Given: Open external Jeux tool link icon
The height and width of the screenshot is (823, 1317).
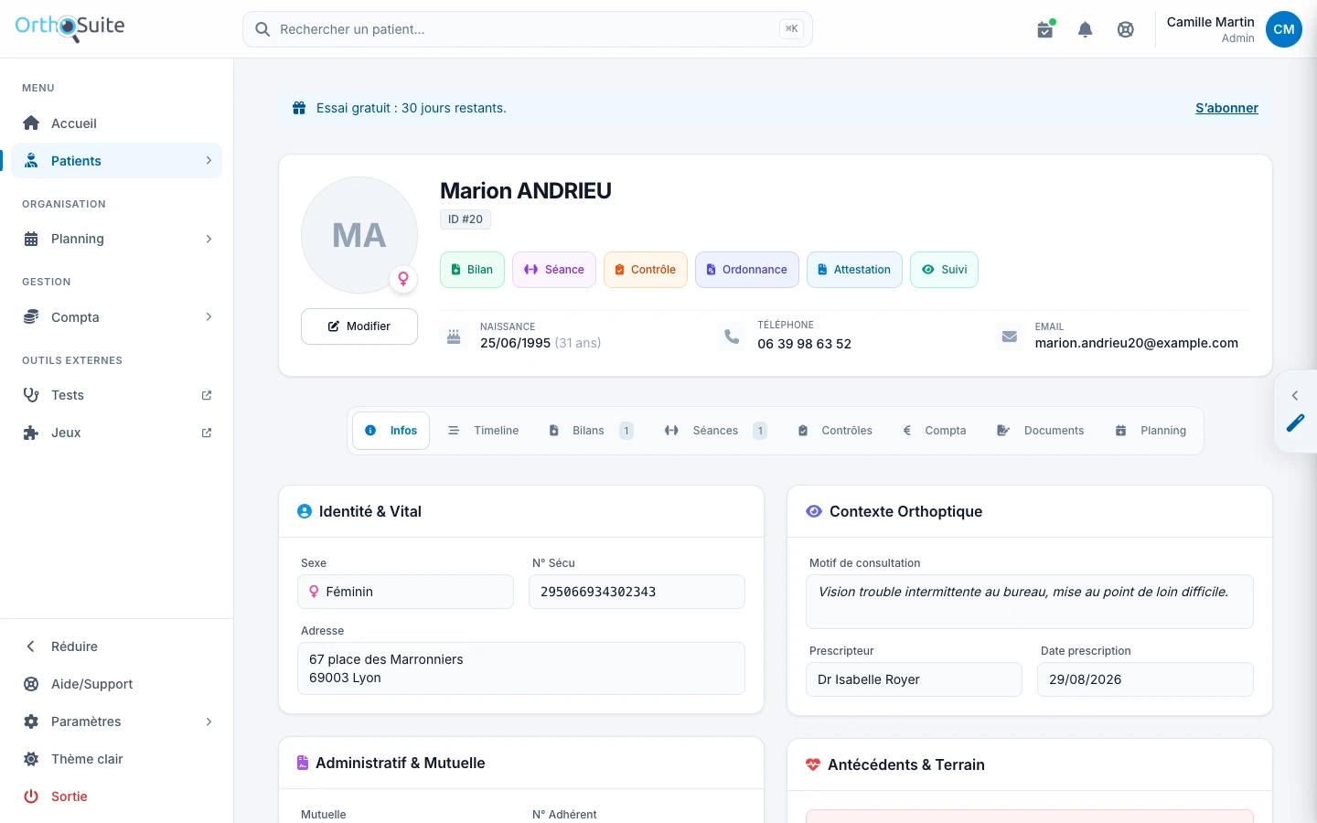Looking at the screenshot, I should (x=207, y=433).
